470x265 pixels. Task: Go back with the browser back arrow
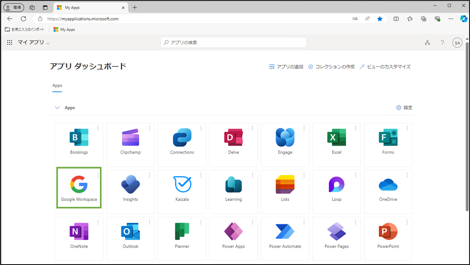tap(10, 19)
